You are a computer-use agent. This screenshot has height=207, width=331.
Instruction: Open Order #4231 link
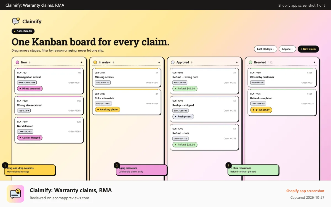pyautogui.click(x=308, y=83)
